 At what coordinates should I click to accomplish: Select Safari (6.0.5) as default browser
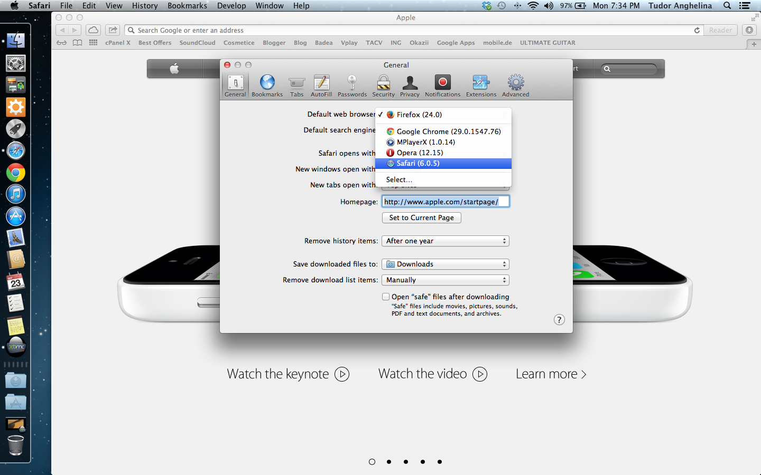click(443, 163)
